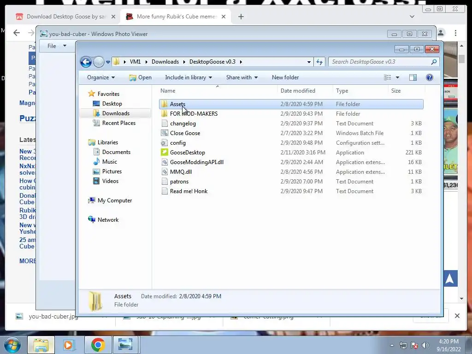Click webpage scroll-to-top arrow button
472x354 pixels.
tap(450, 279)
